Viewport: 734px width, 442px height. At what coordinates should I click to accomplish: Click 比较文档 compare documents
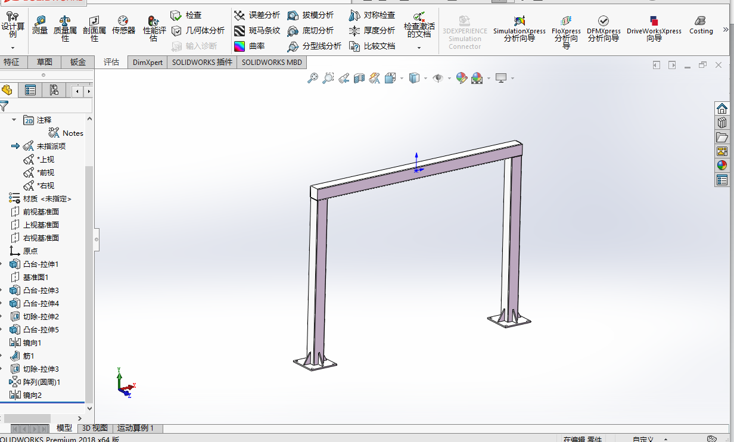coord(372,46)
